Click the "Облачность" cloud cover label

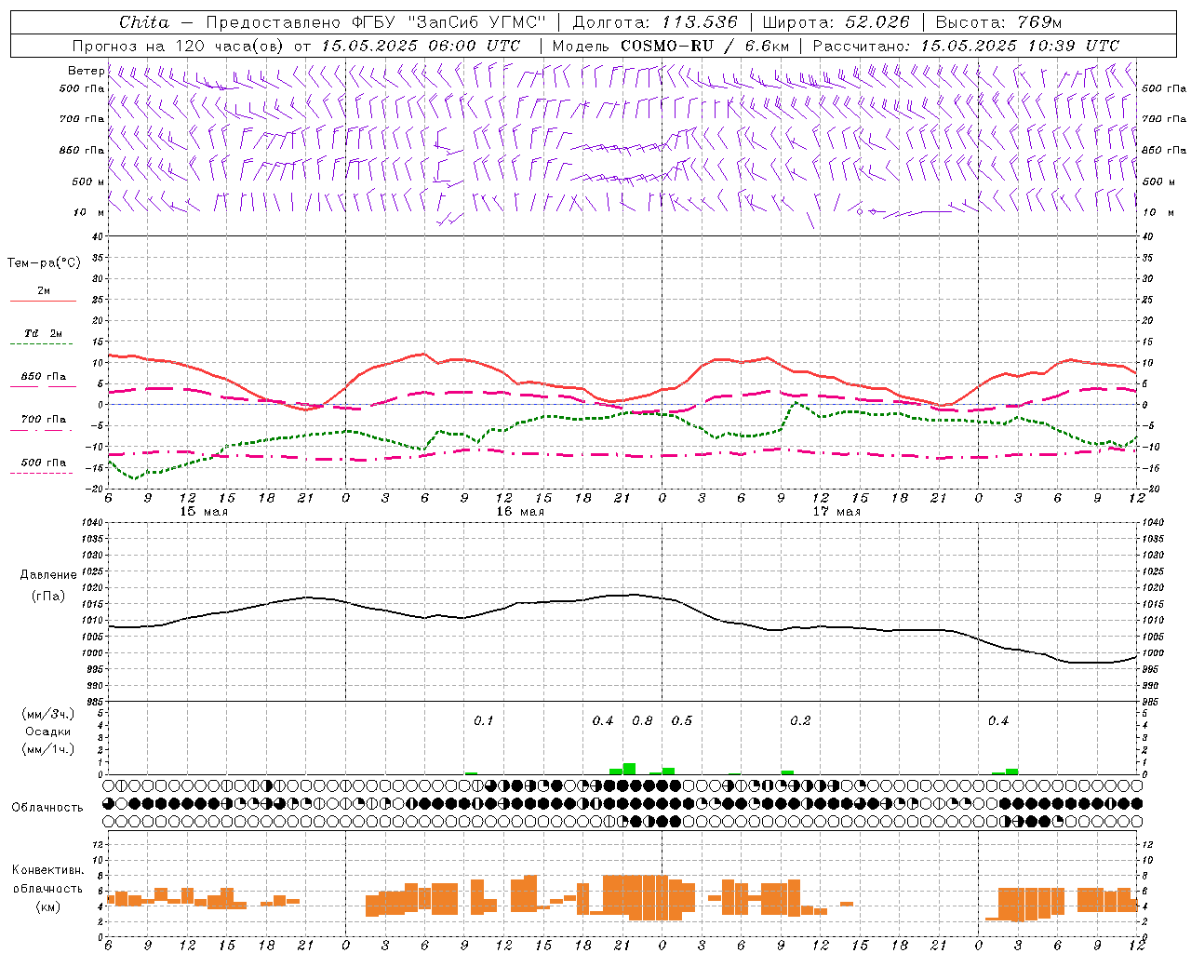[47, 808]
